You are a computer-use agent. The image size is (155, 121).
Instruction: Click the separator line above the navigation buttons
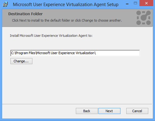tap(77, 104)
